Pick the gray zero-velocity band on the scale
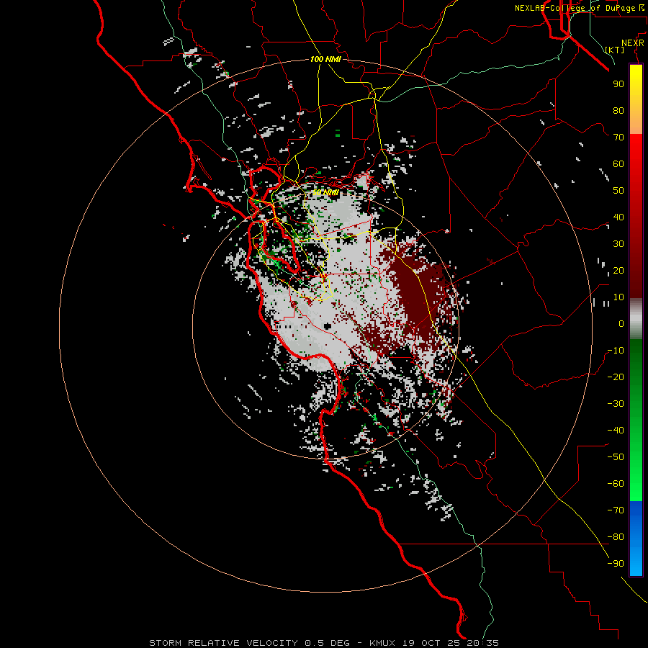Image resolution: width=648 pixels, height=648 pixels. click(x=636, y=319)
